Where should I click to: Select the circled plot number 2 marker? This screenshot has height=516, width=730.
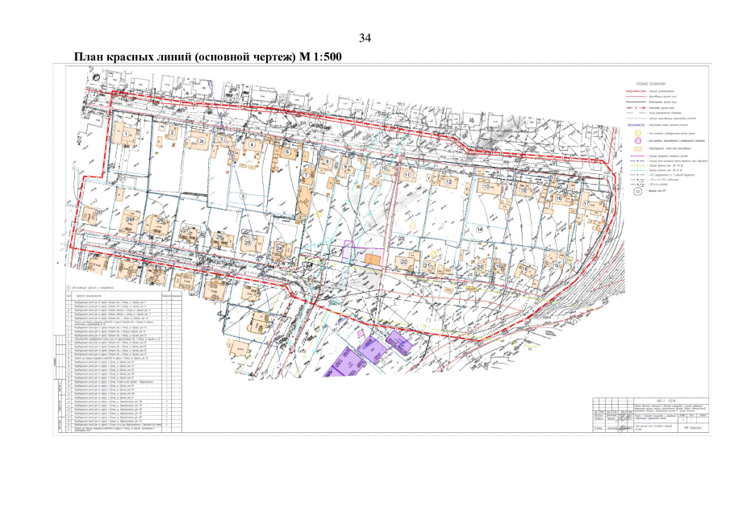click(x=172, y=132)
